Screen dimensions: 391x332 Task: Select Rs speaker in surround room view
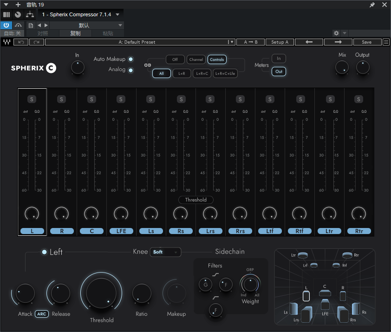point(356,309)
